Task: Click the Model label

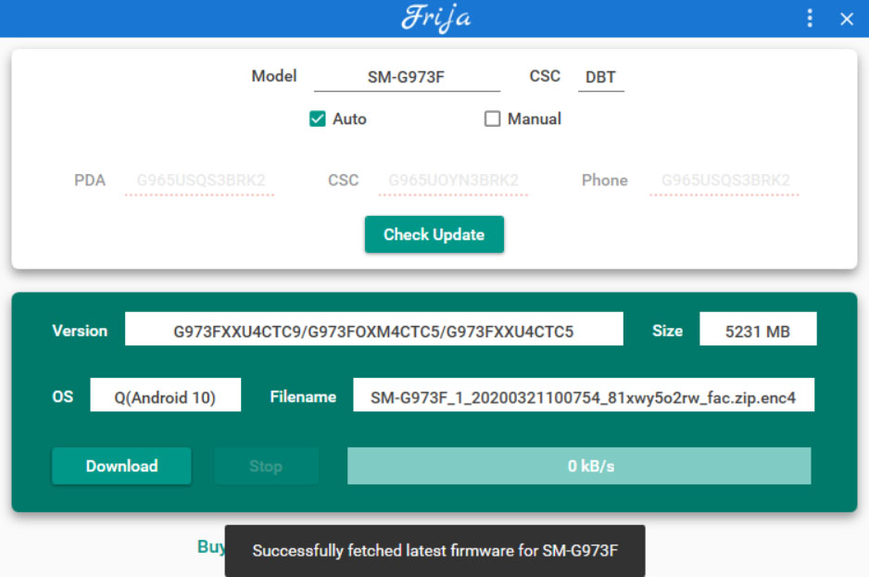Action: pos(274,76)
